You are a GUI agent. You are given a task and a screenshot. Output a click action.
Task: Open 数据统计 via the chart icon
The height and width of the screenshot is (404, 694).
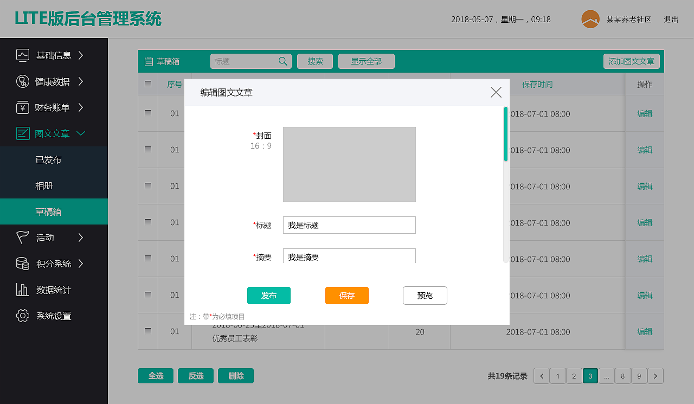(x=22, y=290)
